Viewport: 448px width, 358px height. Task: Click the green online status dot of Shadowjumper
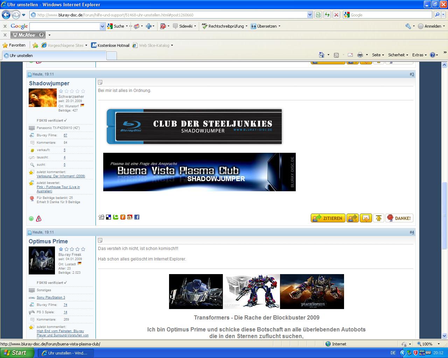point(31,219)
